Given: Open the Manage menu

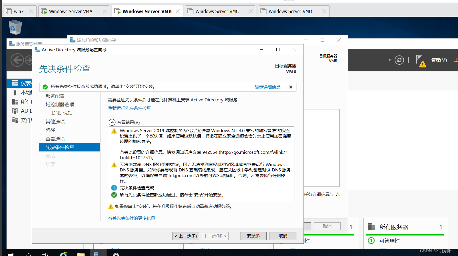Looking at the screenshot, I should pos(439,60).
